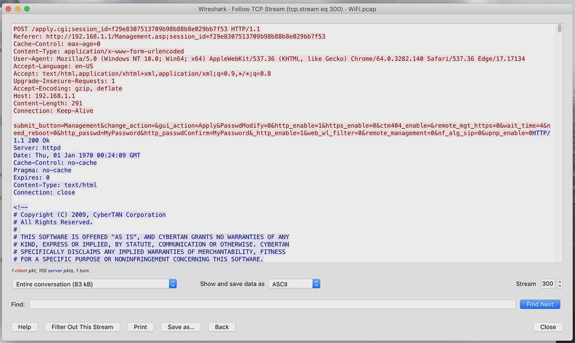
Task: Click the Referer header line
Action: [x=169, y=36]
